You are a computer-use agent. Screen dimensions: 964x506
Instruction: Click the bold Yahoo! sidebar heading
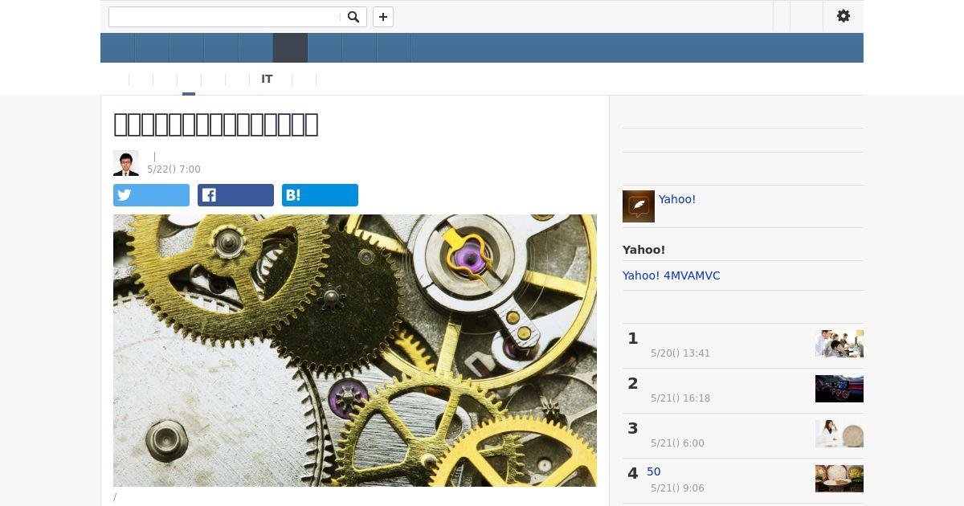tap(643, 250)
